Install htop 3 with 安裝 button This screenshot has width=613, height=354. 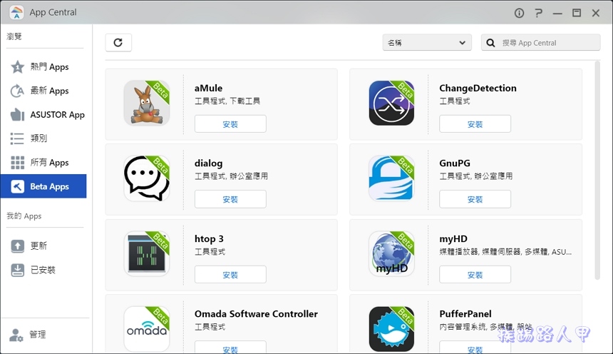pyautogui.click(x=230, y=275)
